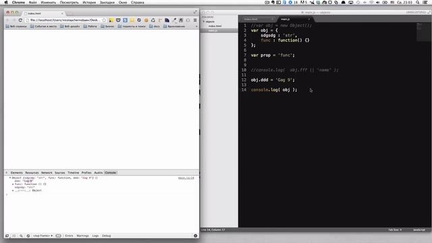Go back in Chrome history
The width and height of the screenshot is (432, 243).
[7, 20]
